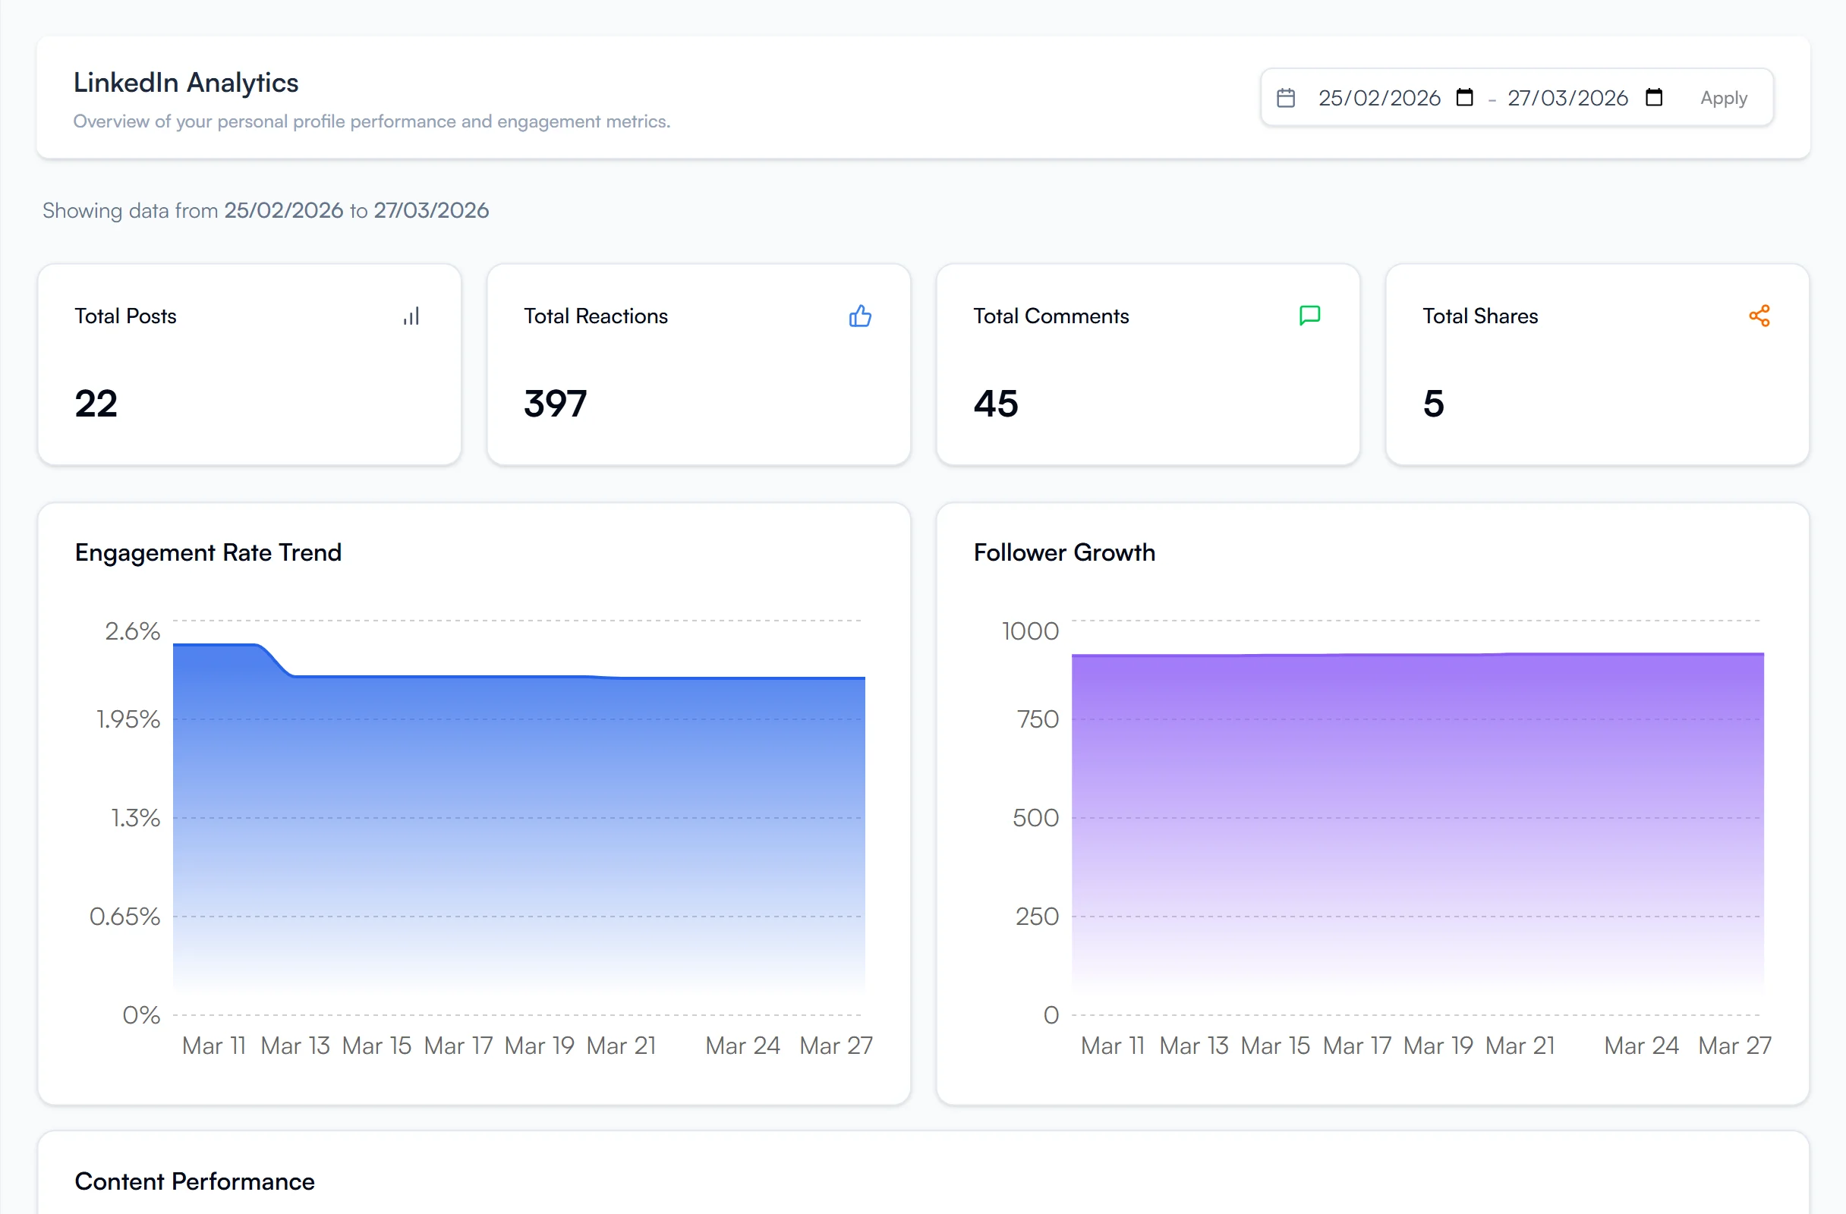Click the Follower Growth chart title

(x=1063, y=552)
